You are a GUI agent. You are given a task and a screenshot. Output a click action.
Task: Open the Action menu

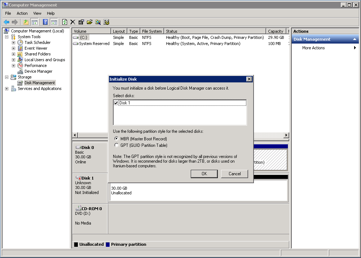pyautogui.click(x=22, y=13)
